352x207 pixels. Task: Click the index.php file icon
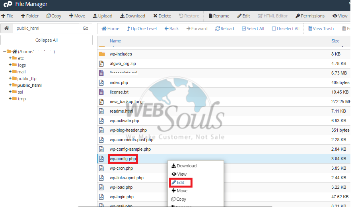pos(101,82)
